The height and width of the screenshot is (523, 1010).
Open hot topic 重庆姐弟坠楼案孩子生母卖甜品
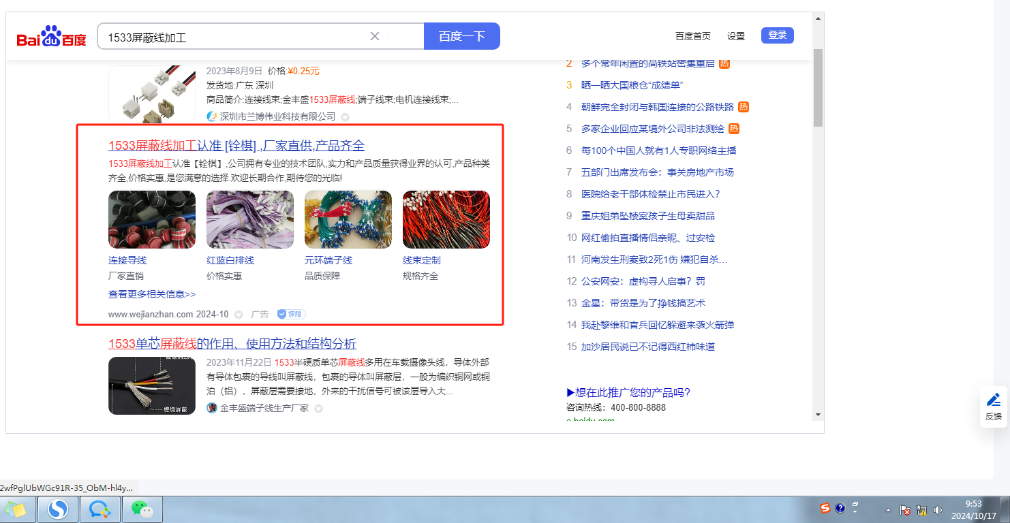click(x=648, y=216)
